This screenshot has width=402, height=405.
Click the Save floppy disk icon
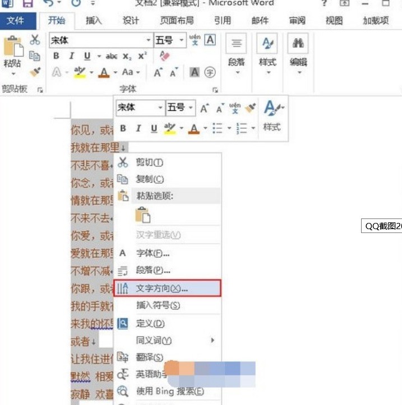point(27,3)
